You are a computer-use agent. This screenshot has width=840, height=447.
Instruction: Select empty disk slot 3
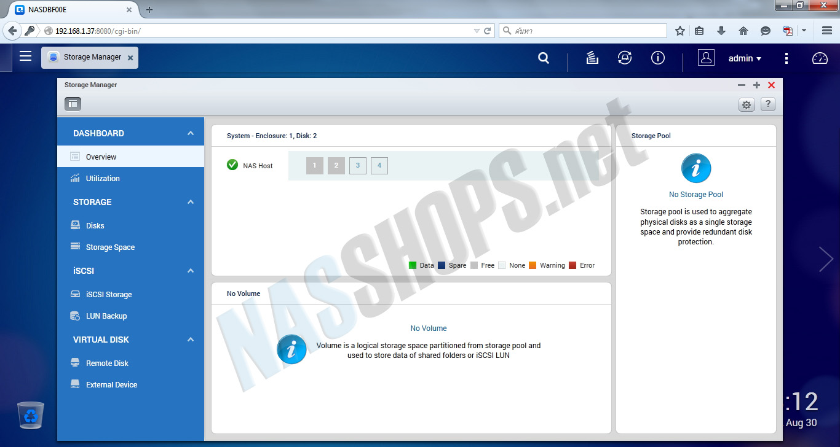pyautogui.click(x=358, y=165)
